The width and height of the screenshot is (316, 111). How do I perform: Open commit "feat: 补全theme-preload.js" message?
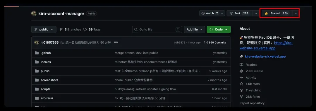coord(157,71)
